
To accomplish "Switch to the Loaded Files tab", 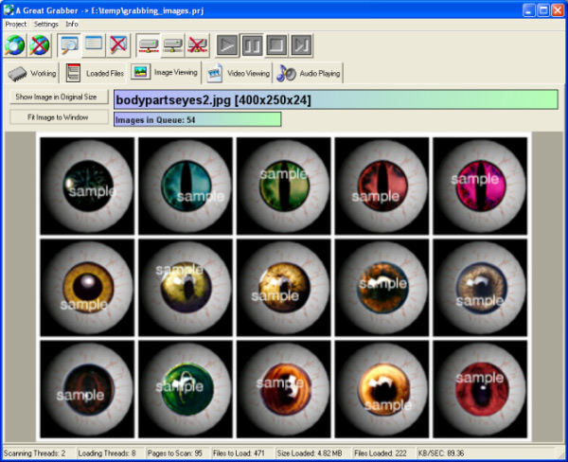I will pyautogui.click(x=94, y=73).
